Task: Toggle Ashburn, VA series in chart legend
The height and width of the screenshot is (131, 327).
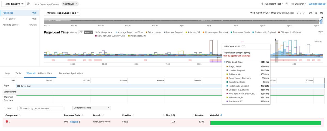Action: tap(193, 32)
